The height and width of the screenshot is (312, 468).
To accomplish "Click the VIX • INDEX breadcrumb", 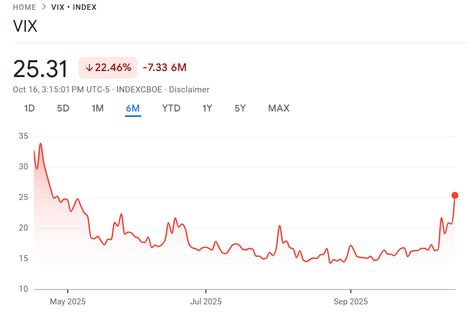I will pos(74,7).
